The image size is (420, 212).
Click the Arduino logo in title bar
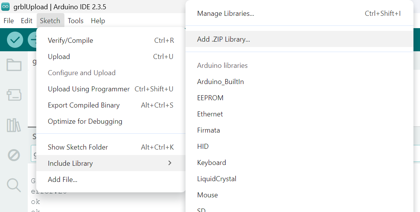[x=5, y=7]
